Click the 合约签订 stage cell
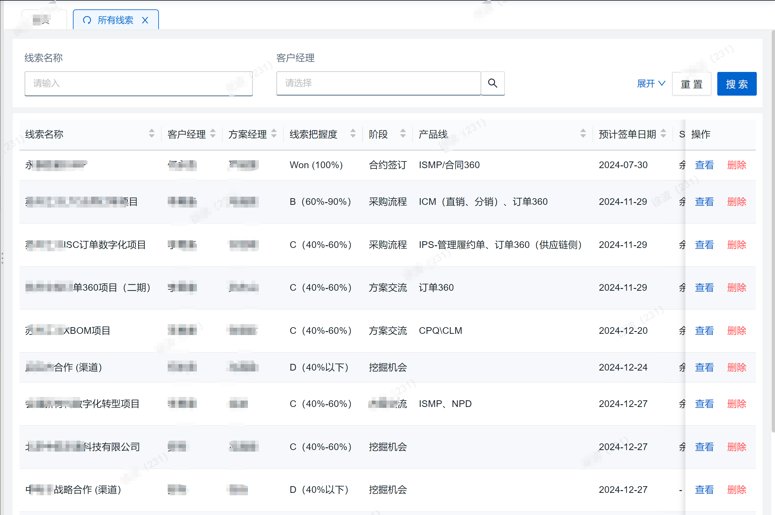 [388, 165]
